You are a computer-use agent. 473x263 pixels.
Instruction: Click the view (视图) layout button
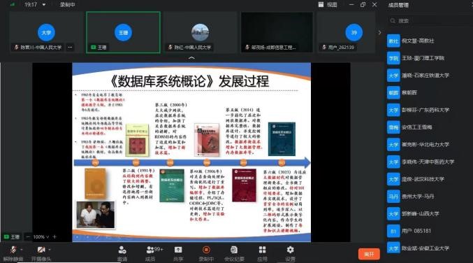(x=328, y=4)
